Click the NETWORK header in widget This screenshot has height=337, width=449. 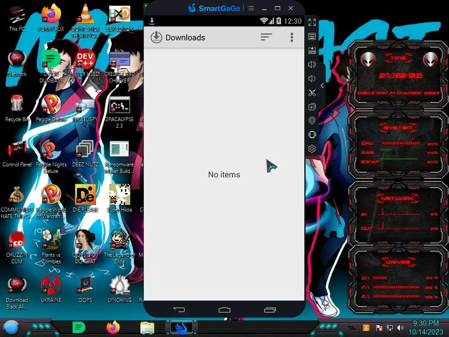(x=397, y=198)
